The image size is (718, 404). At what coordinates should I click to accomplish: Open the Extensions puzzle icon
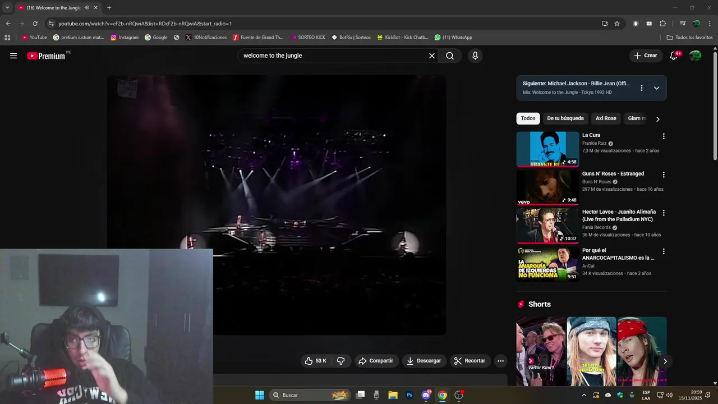[x=663, y=24]
